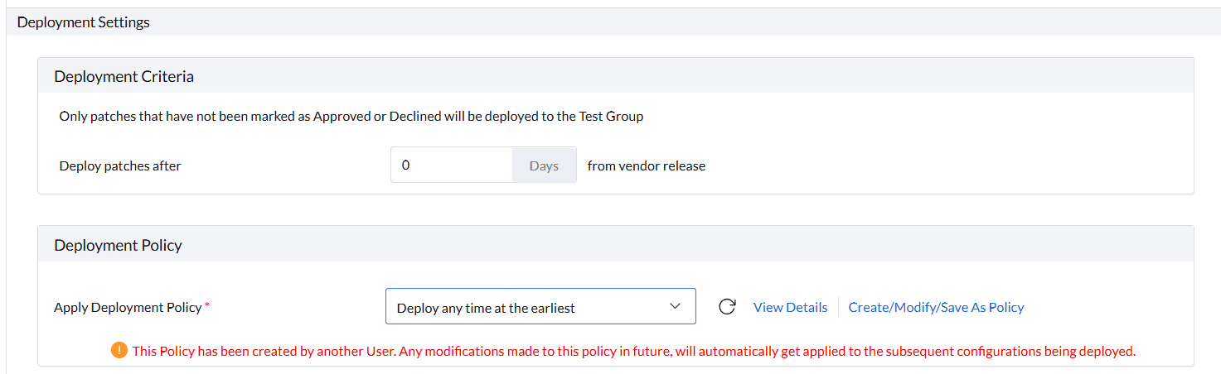
Task: Click the red policy warning message text
Action: [x=633, y=351]
